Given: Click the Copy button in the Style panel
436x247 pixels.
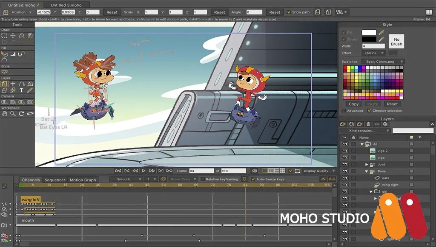Looking at the screenshot, I should [353, 104].
